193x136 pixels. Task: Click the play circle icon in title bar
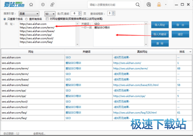tap(43, 5)
